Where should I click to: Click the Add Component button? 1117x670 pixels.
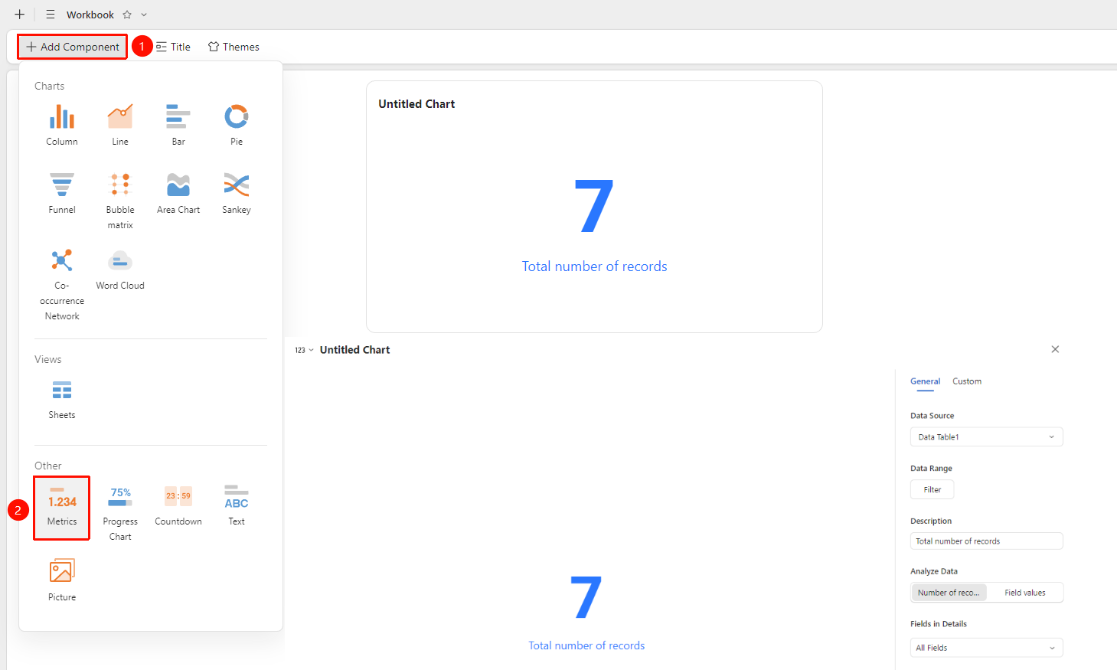point(73,47)
